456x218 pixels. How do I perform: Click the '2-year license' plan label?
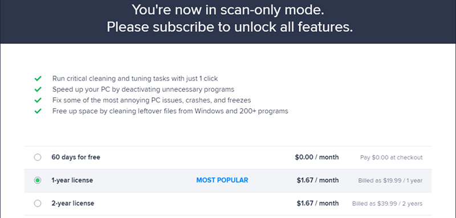pyautogui.click(x=73, y=203)
